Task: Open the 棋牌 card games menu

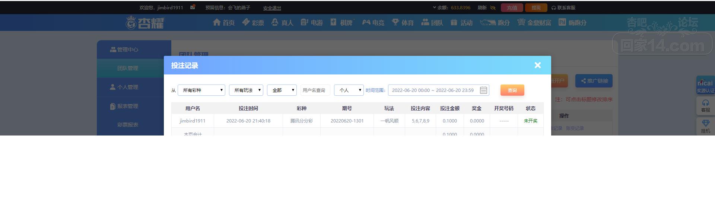Action: coord(341,22)
